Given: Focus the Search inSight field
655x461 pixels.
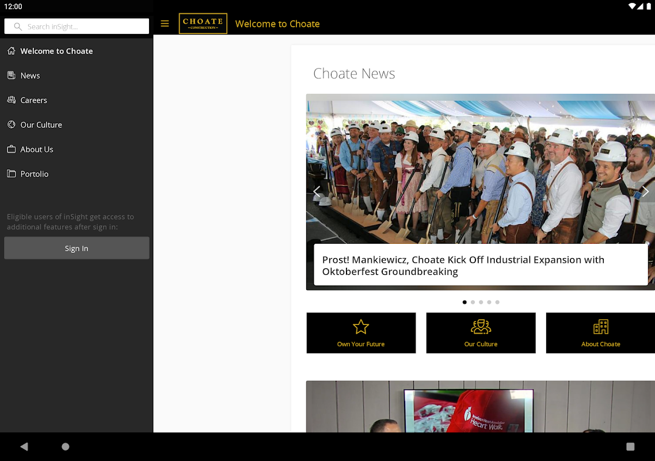Looking at the screenshot, I should (x=77, y=27).
